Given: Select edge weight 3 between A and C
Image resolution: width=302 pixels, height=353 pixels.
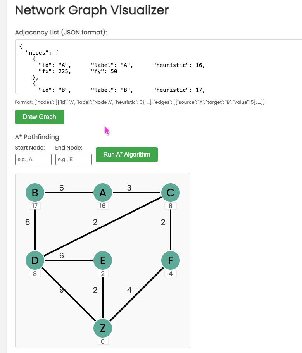Looking at the screenshot, I should (129, 188).
